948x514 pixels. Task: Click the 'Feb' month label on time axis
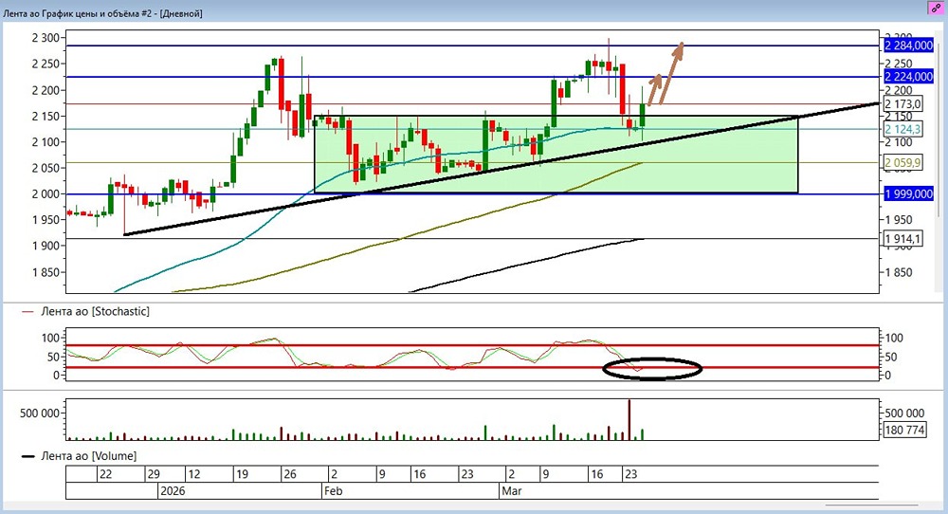coord(333,490)
